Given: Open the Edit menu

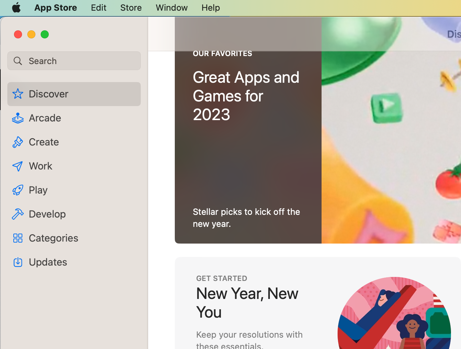Looking at the screenshot, I should pyautogui.click(x=98, y=7).
